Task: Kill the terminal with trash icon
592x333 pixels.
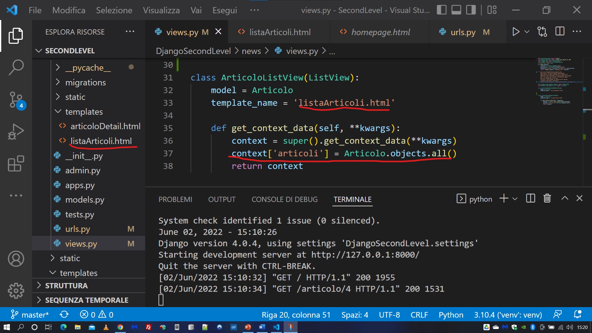Action: 547,198
